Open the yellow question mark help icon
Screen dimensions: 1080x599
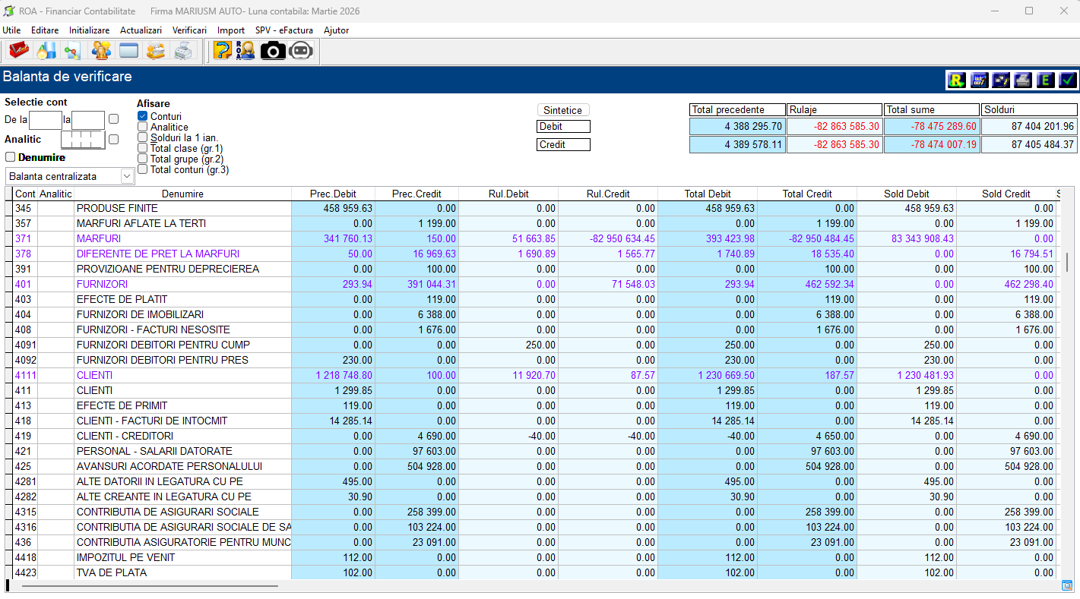pyautogui.click(x=222, y=51)
